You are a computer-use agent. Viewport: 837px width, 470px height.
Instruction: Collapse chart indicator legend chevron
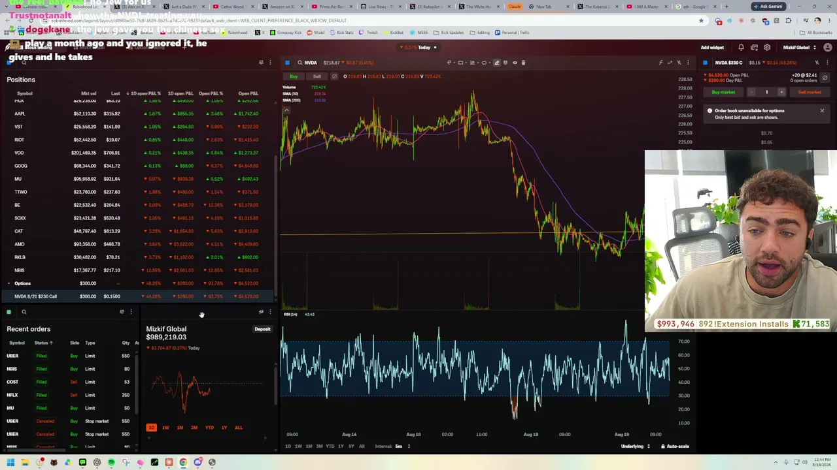point(286,110)
